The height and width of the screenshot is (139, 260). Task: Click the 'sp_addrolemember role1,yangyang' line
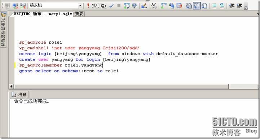61,65
